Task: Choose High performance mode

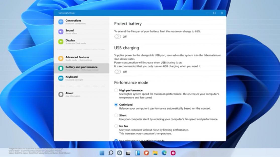Action: coord(116,90)
